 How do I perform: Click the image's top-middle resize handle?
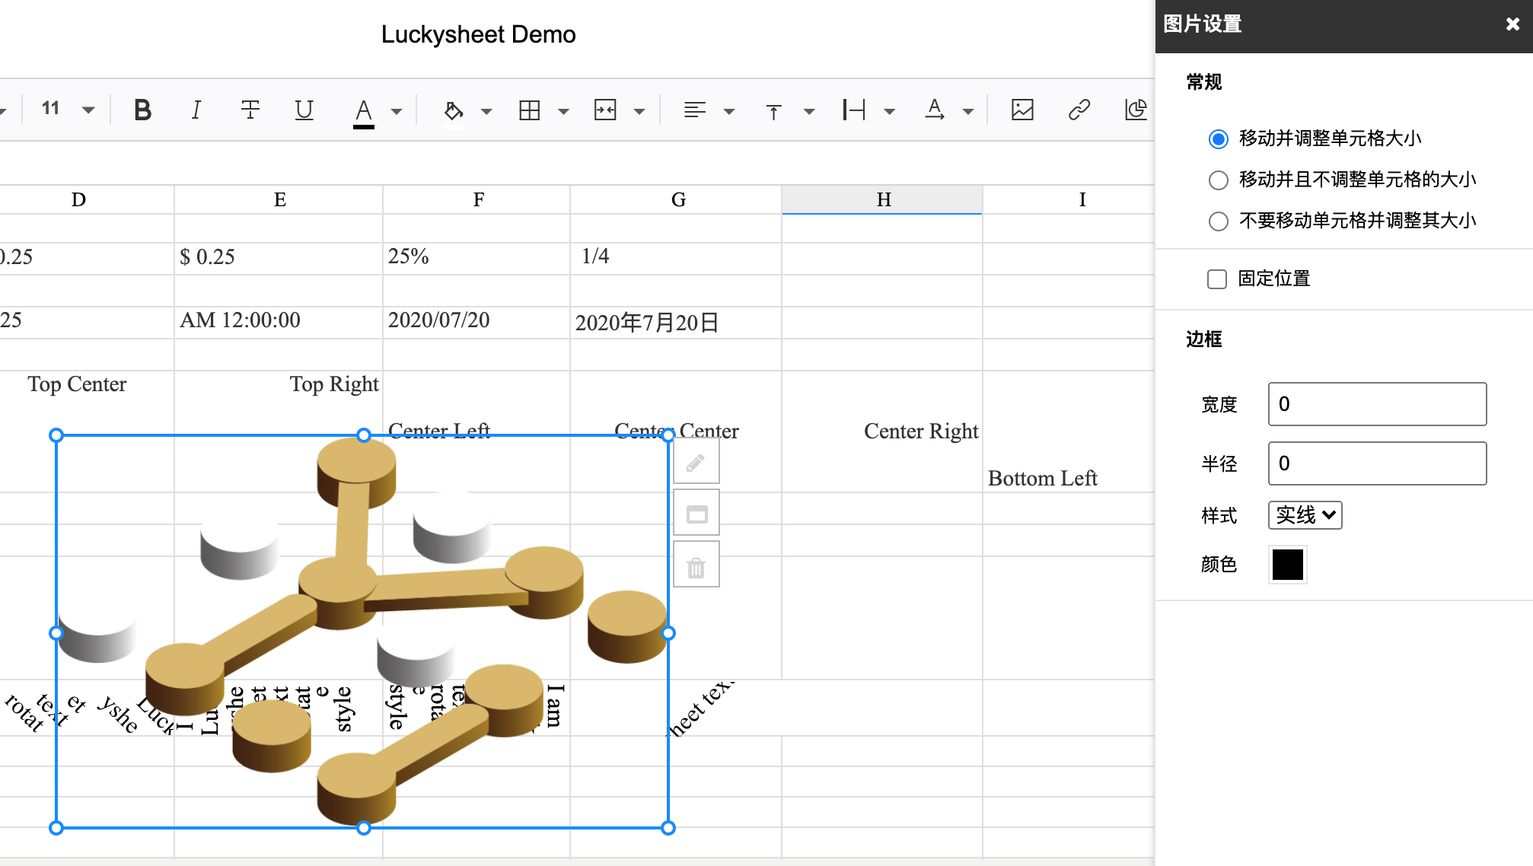[364, 435]
